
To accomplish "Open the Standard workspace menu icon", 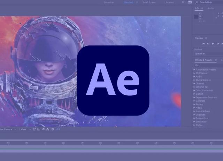I will (137, 2).
